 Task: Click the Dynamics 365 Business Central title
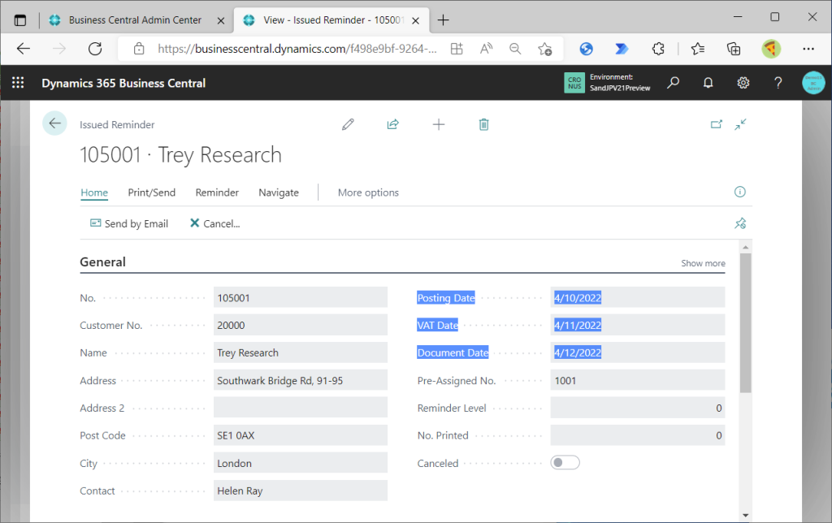pyautogui.click(x=123, y=83)
